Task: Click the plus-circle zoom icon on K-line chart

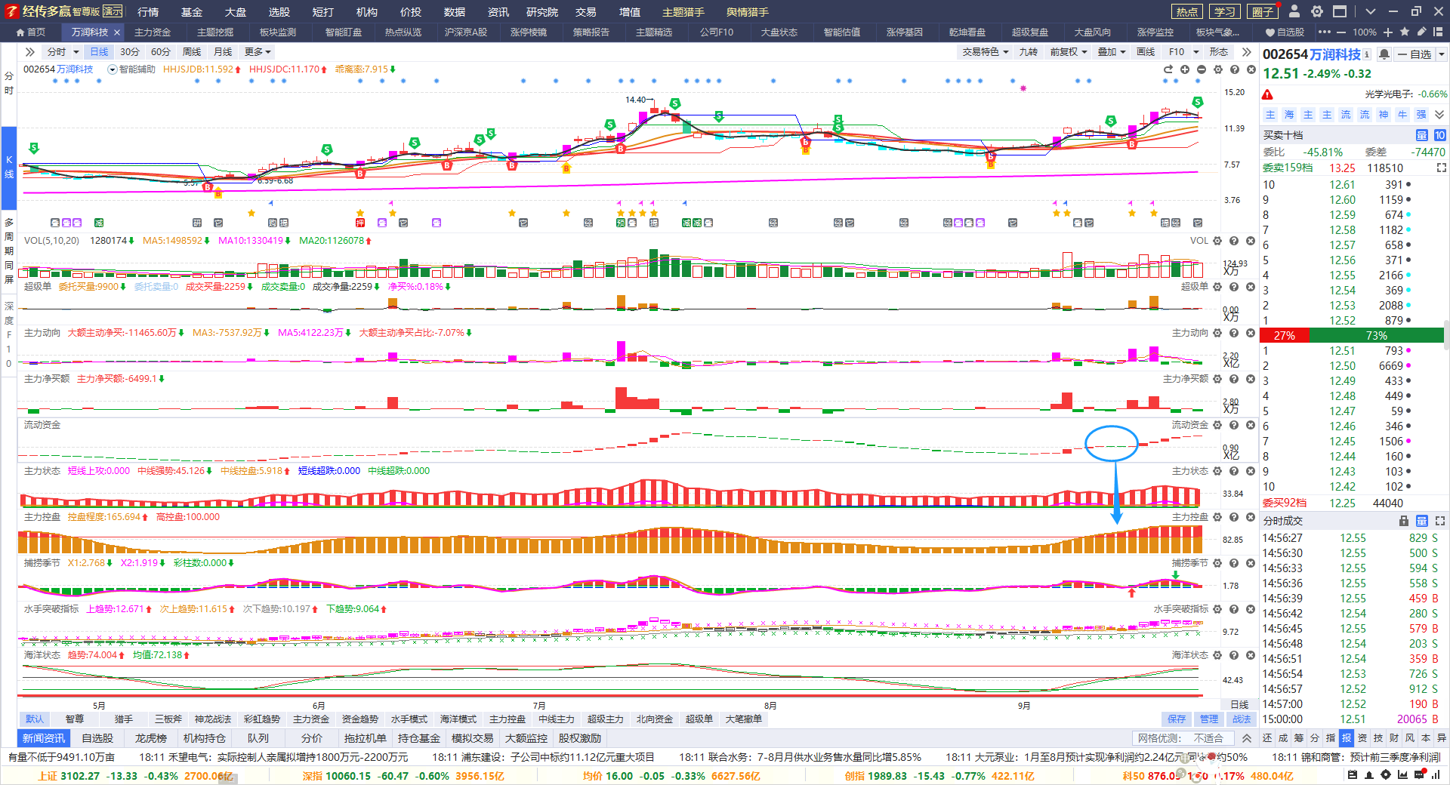Action: pos(1185,69)
